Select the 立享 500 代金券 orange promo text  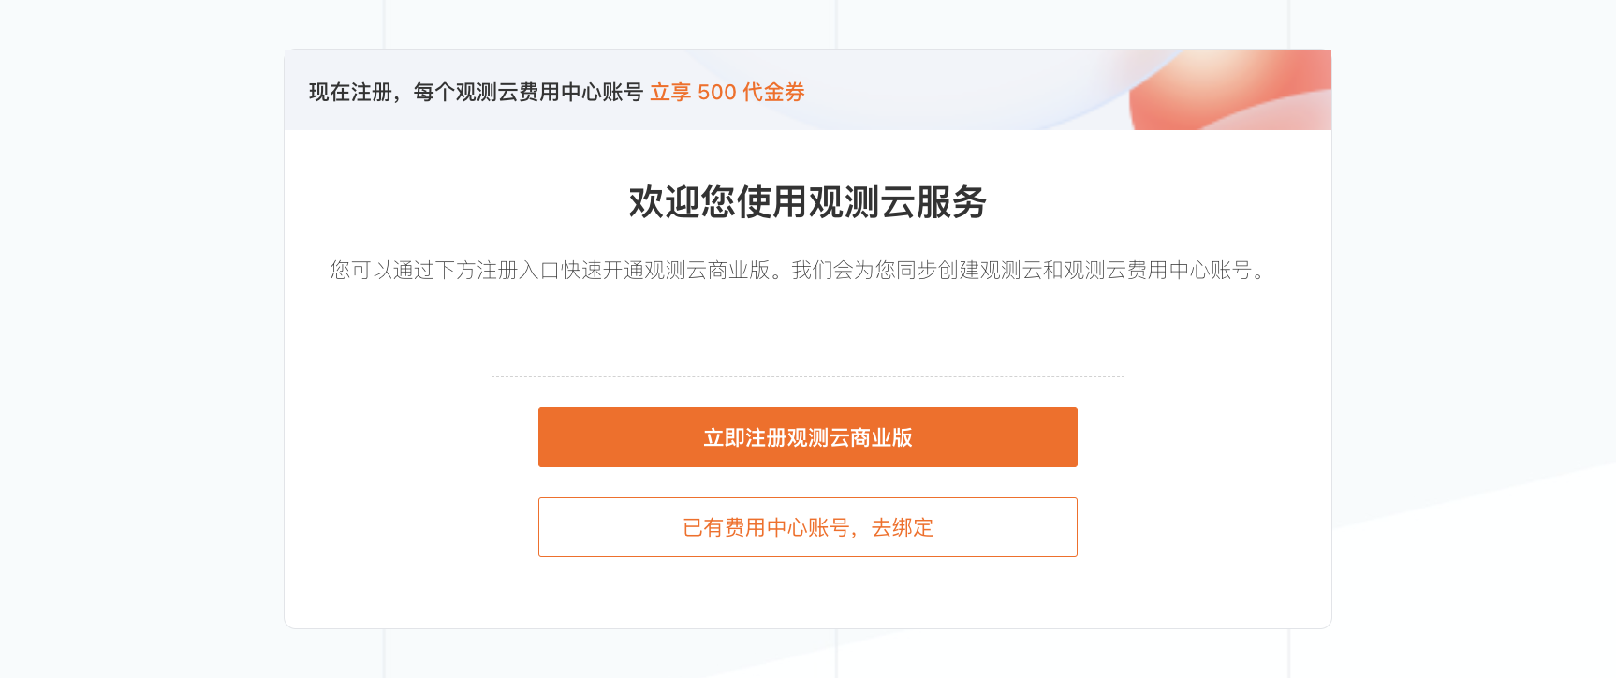(727, 92)
